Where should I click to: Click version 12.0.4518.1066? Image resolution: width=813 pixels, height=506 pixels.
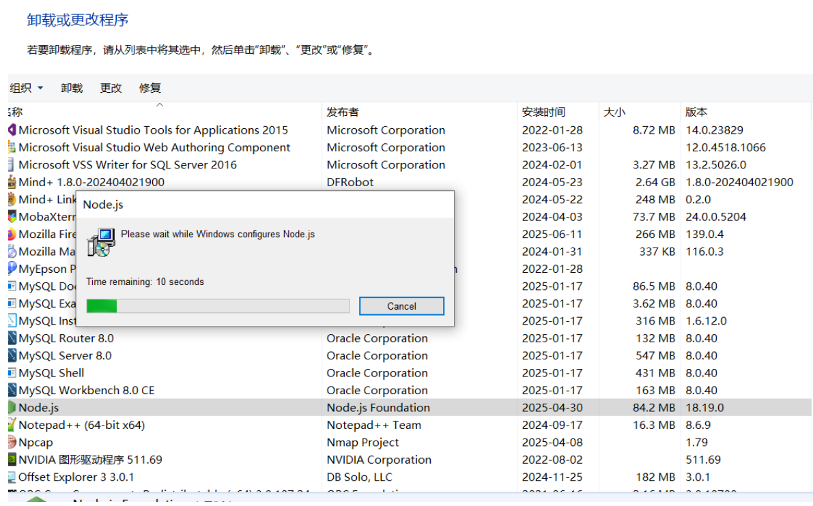tap(726, 147)
